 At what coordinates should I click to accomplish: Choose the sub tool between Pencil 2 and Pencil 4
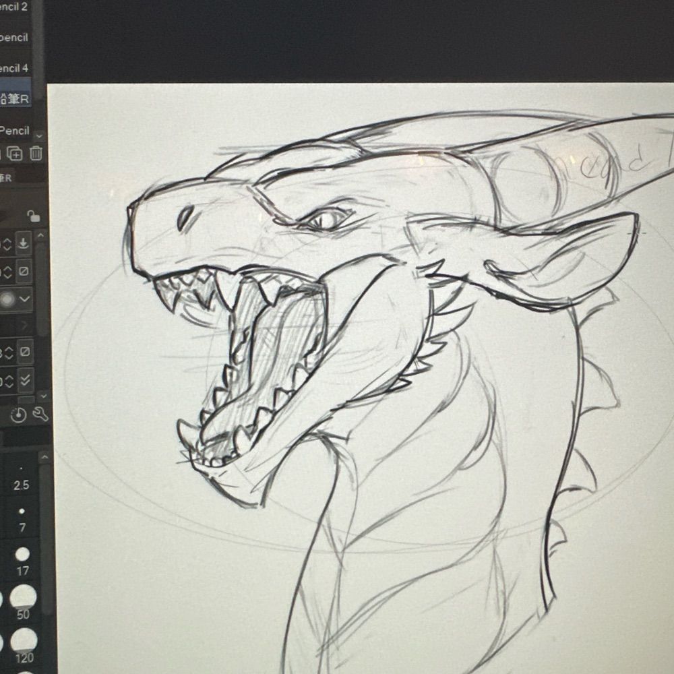pos(16,38)
